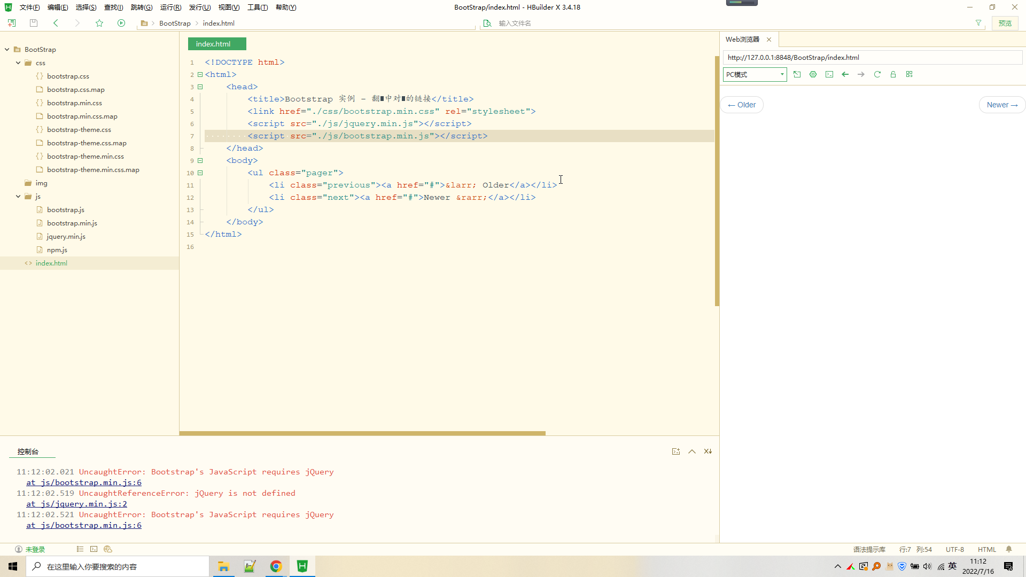Collapse the BootStrap project root
Viewport: 1026px width, 577px height.
[7, 49]
